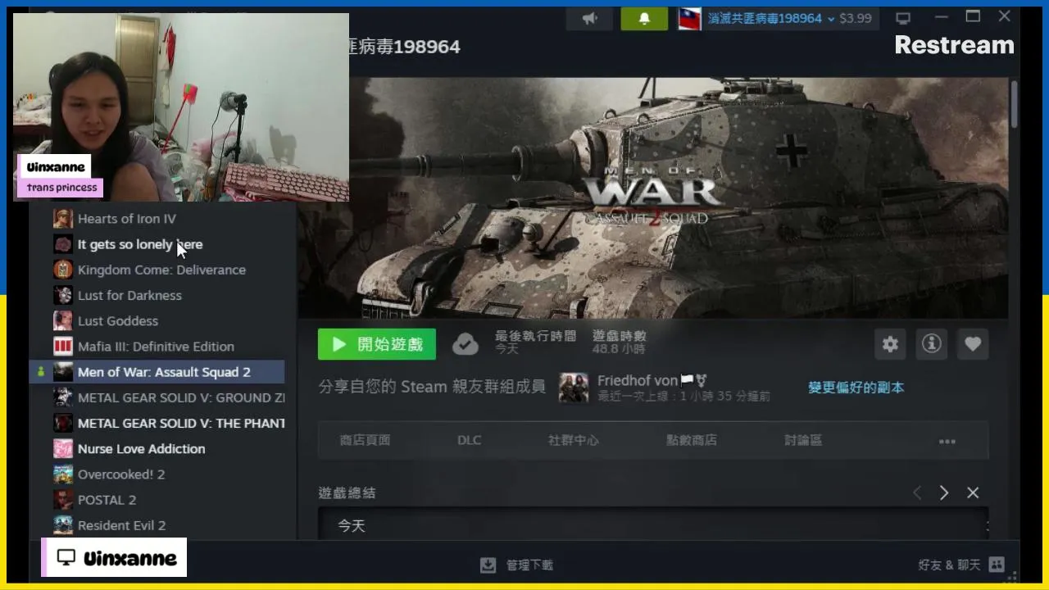Show game info icon

click(x=931, y=344)
